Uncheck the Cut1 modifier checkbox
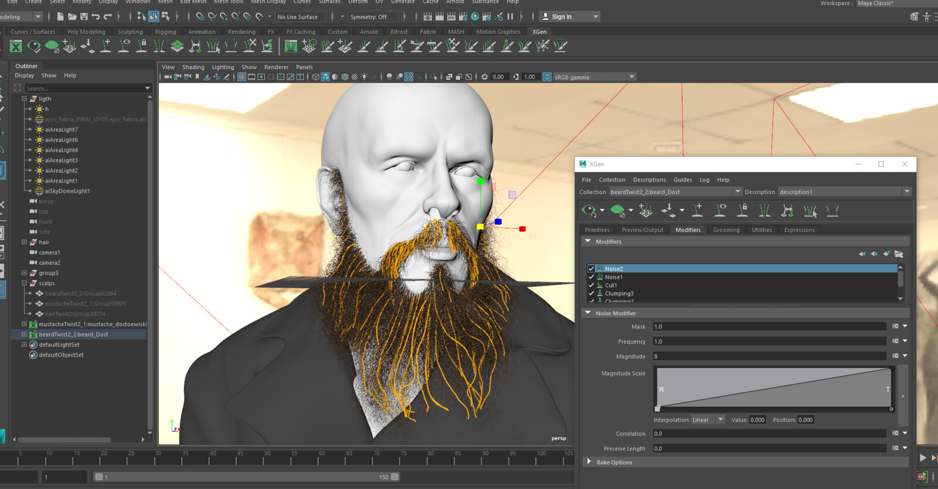The width and height of the screenshot is (938, 489). tap(591, 285)
